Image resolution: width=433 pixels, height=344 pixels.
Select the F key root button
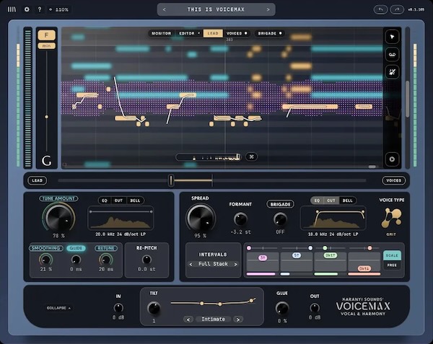(46, 35)
